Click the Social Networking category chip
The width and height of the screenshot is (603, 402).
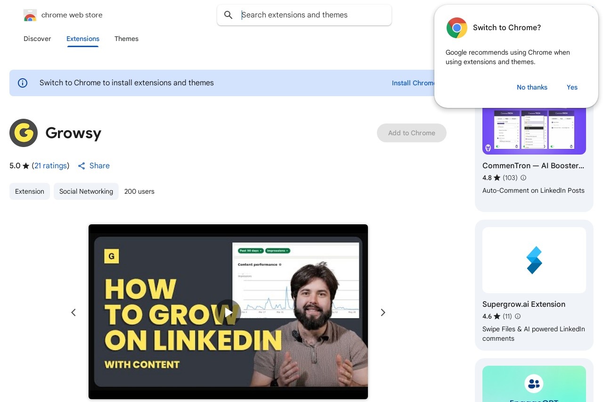pos(86,191)
